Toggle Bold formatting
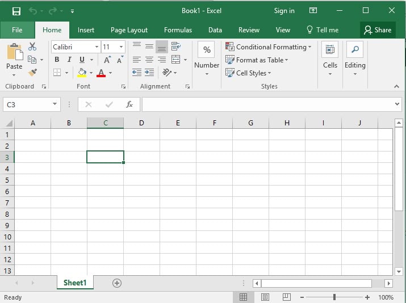The width and height of the screenshot is (406, 303). (57, 60)
